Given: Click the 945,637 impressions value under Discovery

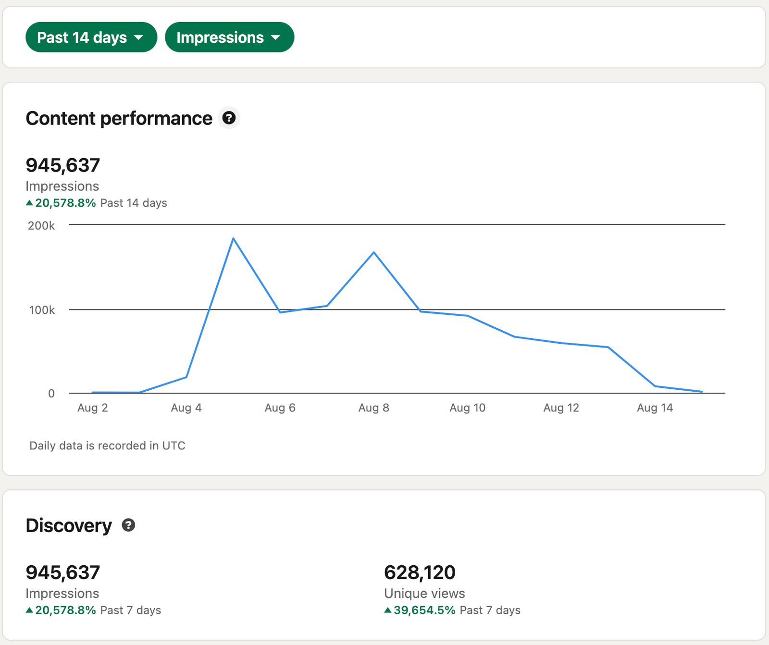Looking at the screenshot, I should [62, 572].
